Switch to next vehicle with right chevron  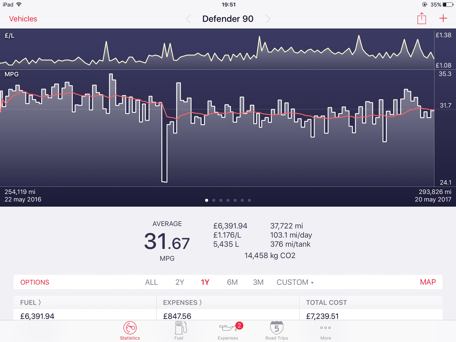[x=268, y=19]
